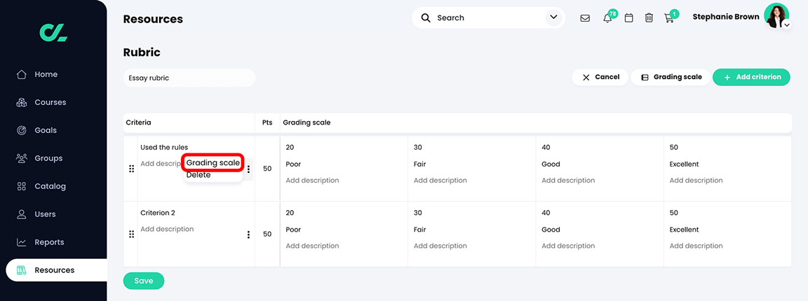Click the Grading scale column header

click(307, 122)
